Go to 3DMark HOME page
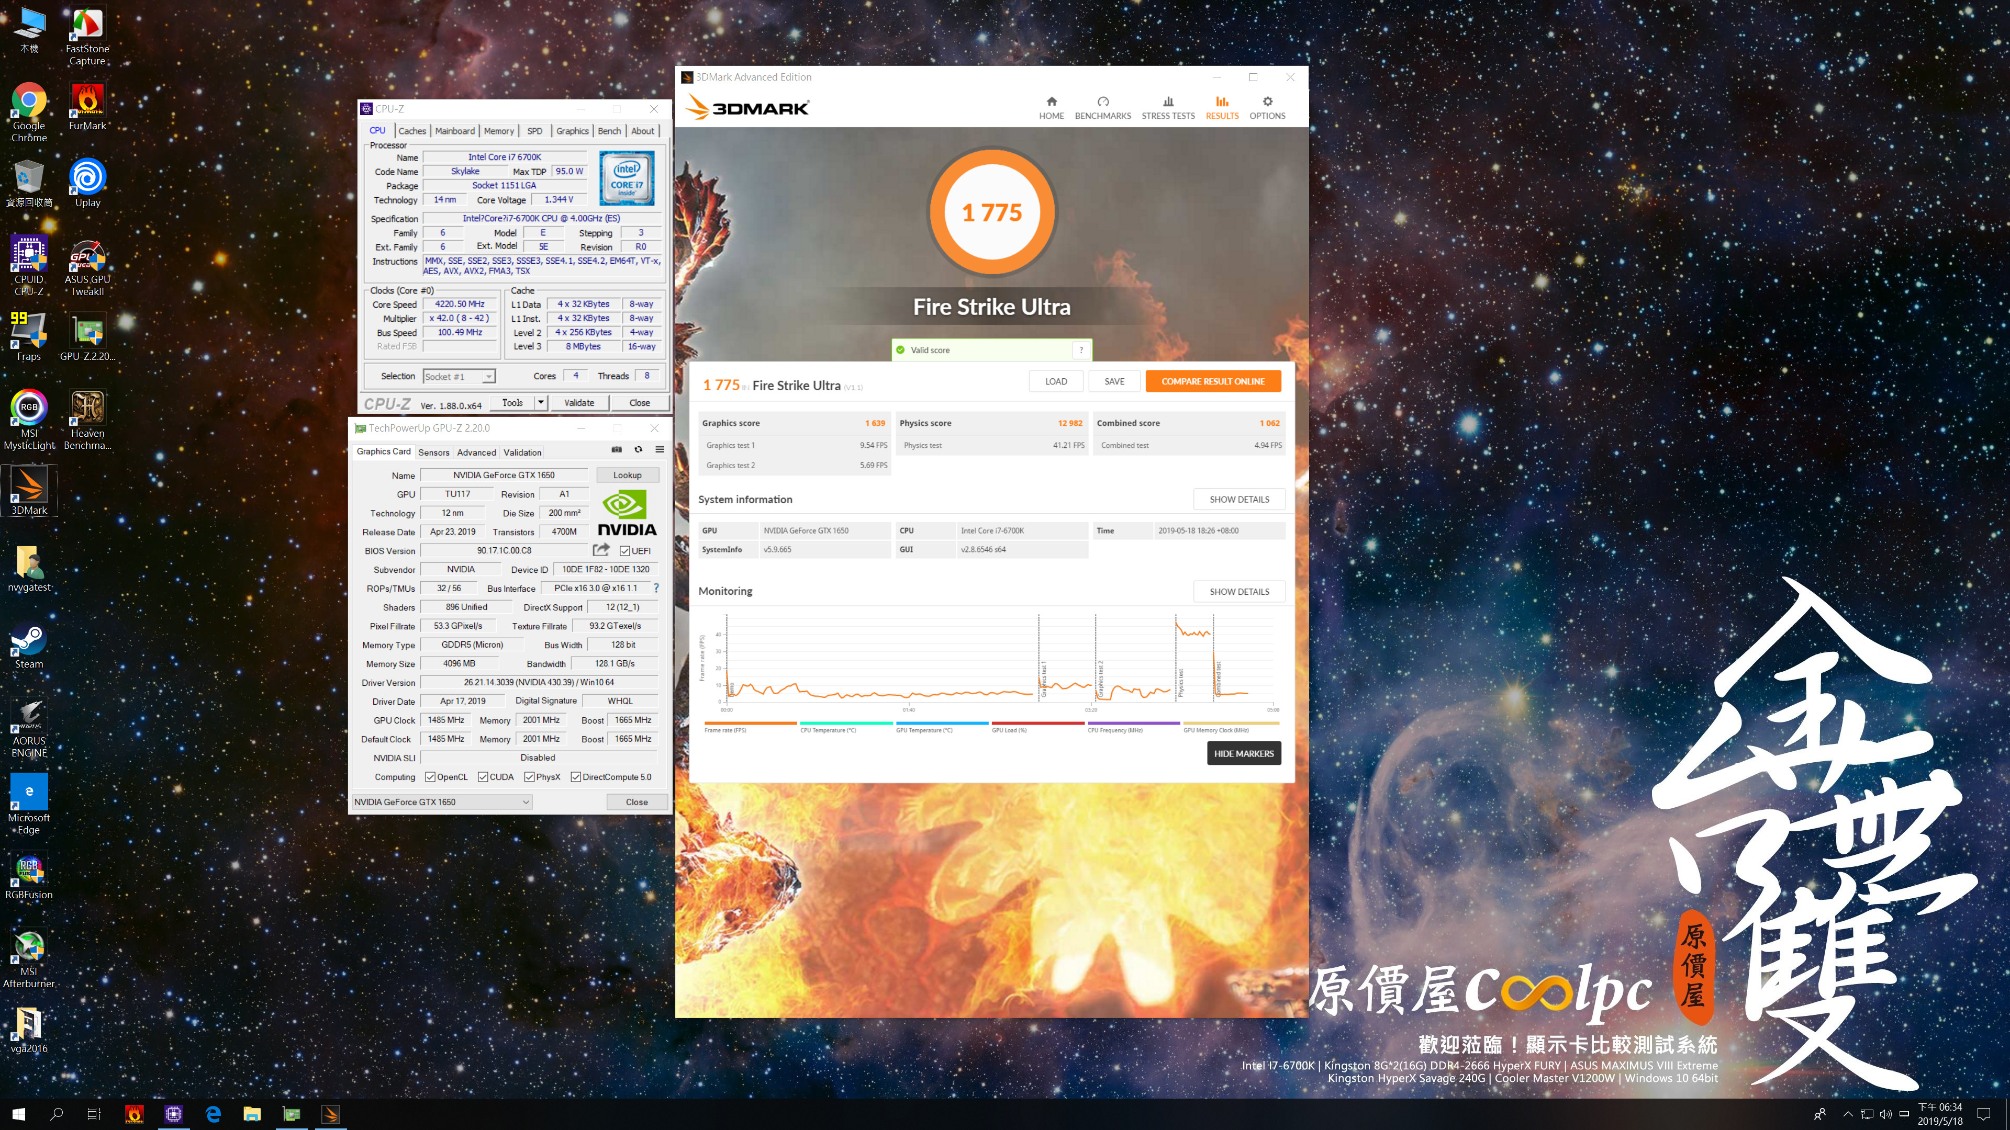The width and height of the screenshot is (2010, 1130). [x=1051, y=108]
